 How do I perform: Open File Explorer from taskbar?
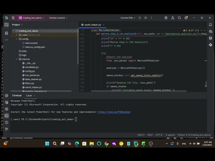pos(92,144)
